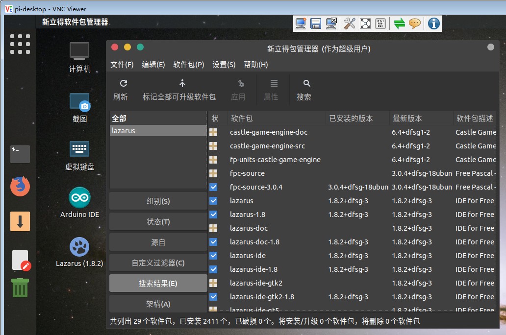Viewport: 506px width, 335px height.
Task: Toggle status checkbox for fpc-source-3.0.4
Action: click(x=213, y=187)
